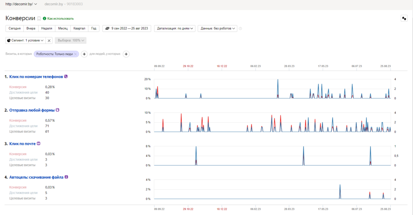Open the Детализация: по дням dropdown

point(175,29)
